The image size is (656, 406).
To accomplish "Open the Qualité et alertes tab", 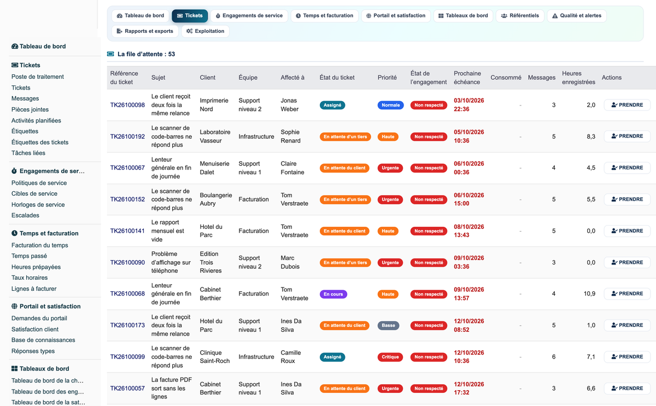I will click(x=577, y=16).
